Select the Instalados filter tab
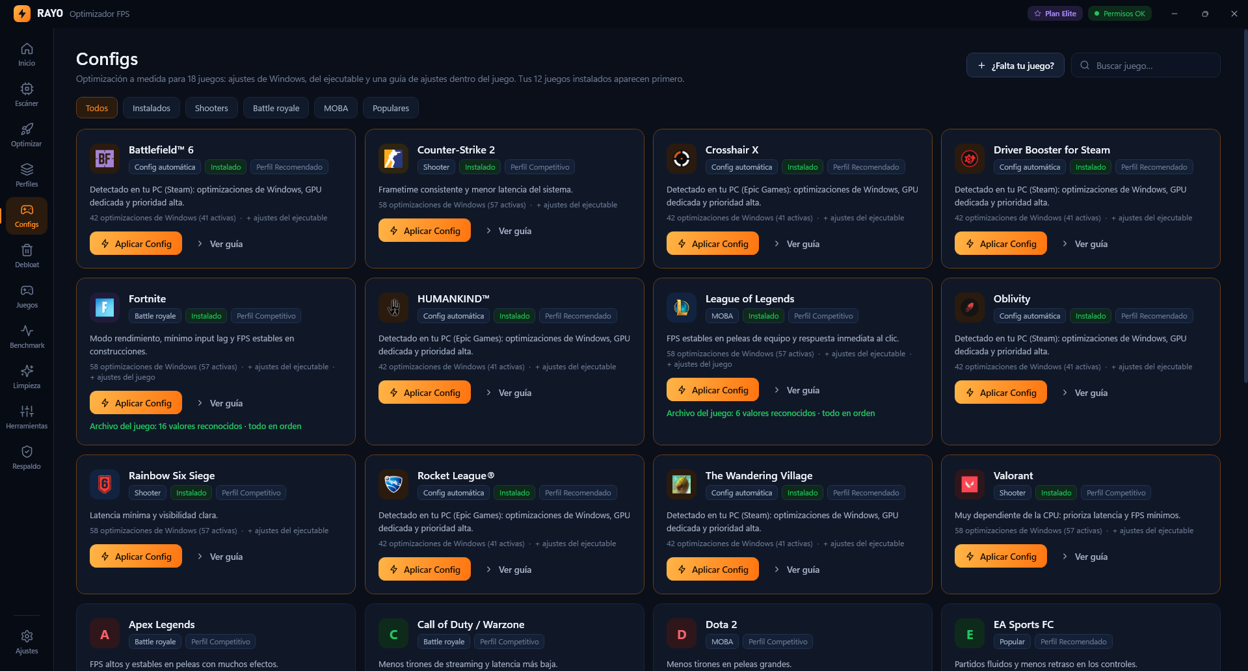The width and height of the screenshot is (1248, 671). pyautogui.click(x=152, y=108)
